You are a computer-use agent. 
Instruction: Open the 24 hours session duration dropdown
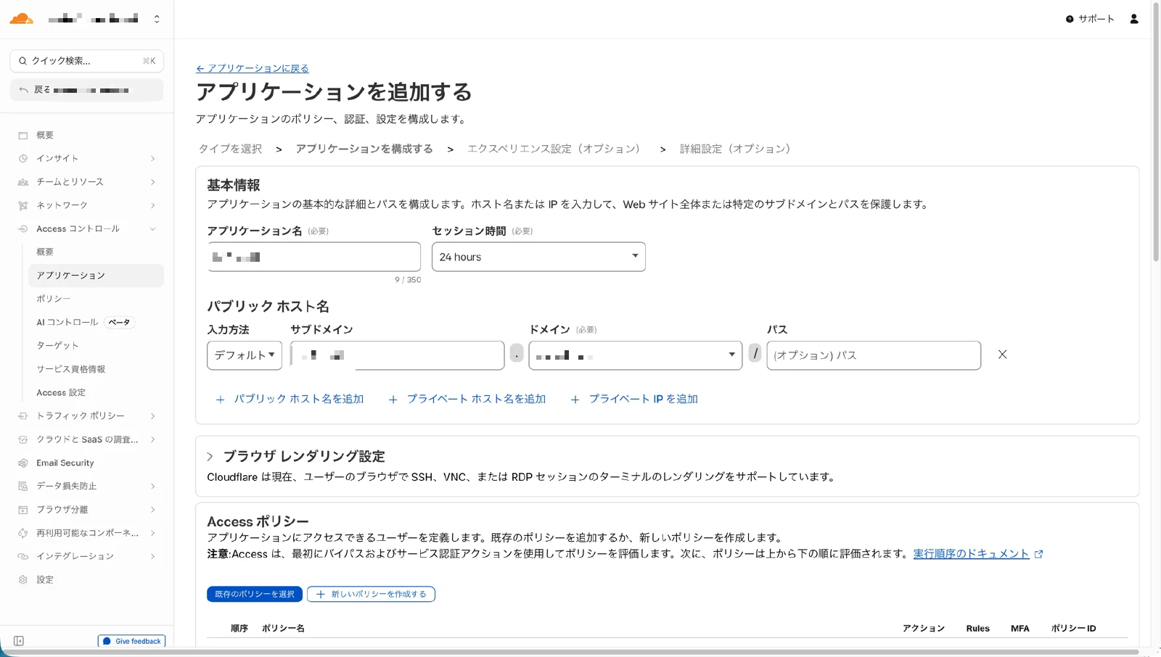pos(538,256)
